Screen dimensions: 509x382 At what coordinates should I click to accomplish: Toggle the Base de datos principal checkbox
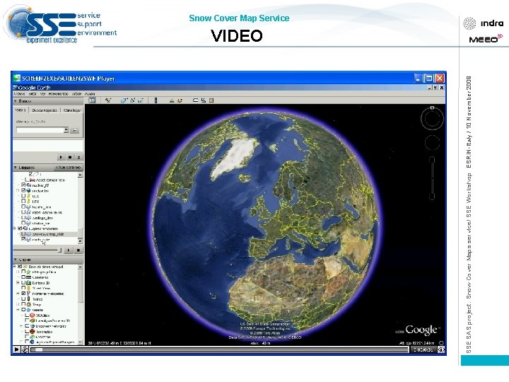point(20,267)
